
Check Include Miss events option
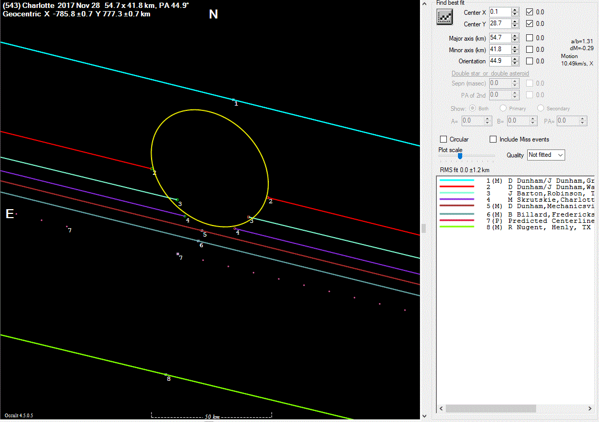(493, 139)
